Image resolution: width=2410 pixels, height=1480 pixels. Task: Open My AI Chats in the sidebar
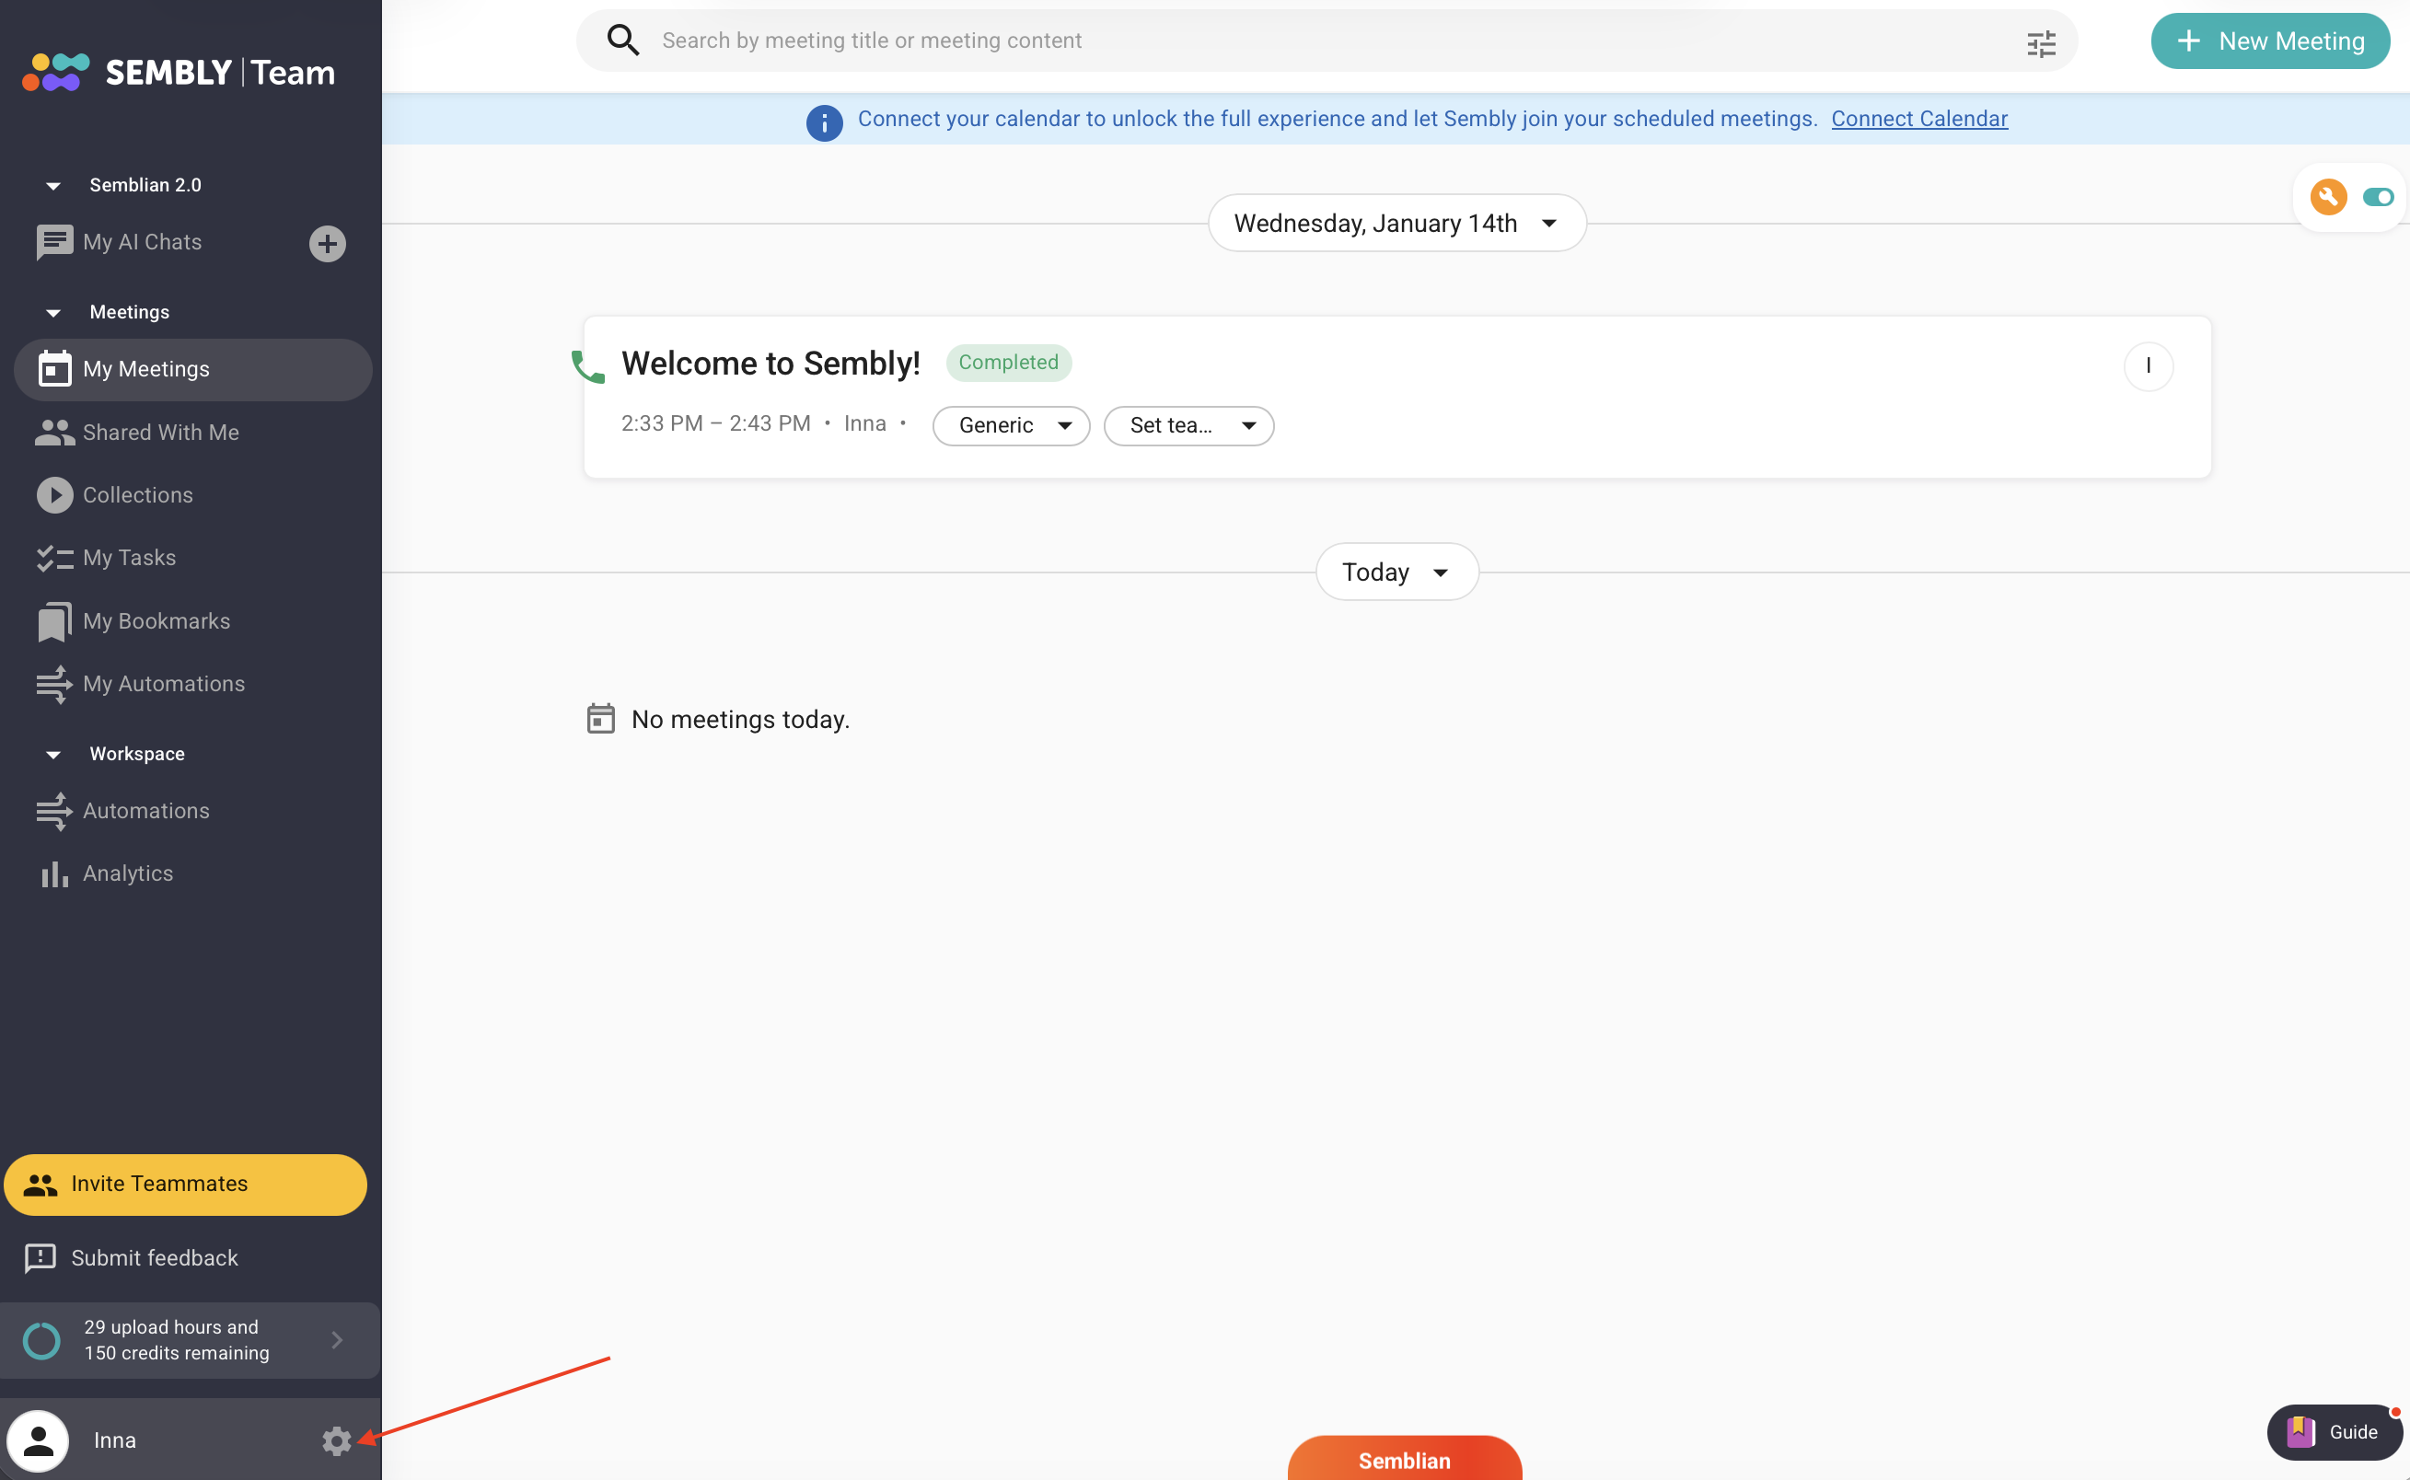click(142, 242)
